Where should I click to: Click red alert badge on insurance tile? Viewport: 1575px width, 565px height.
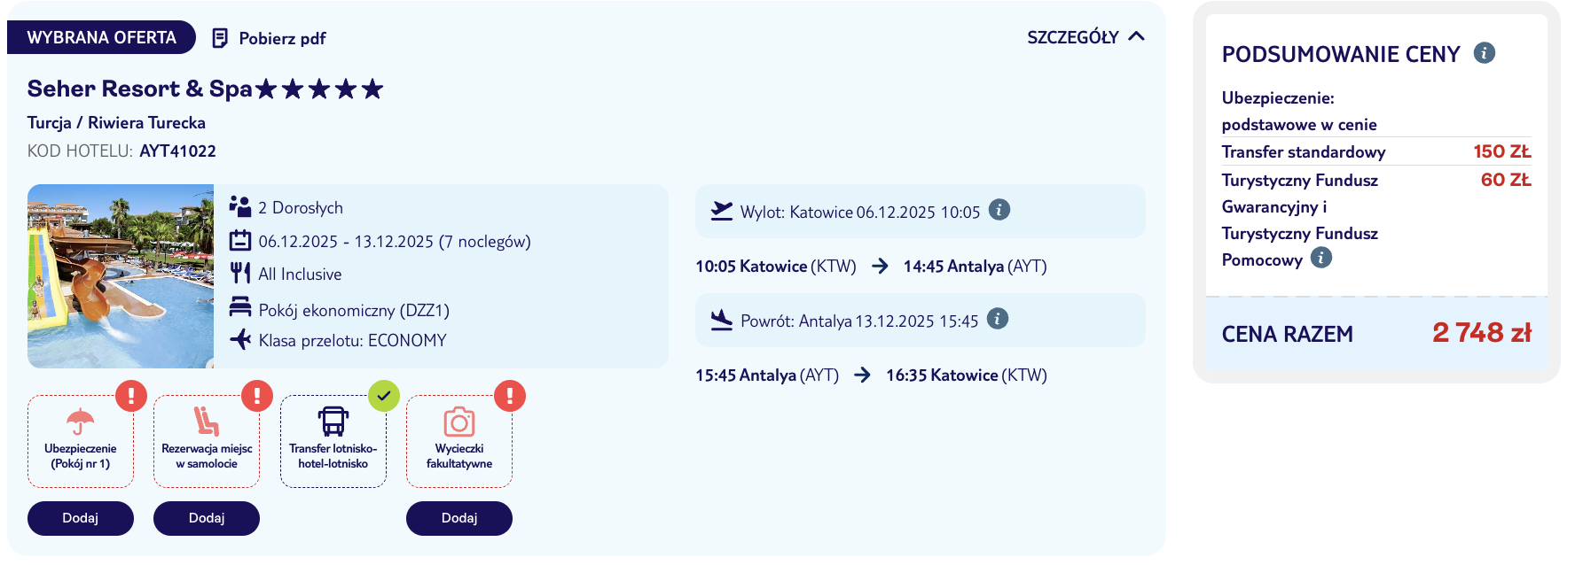pos(131,396)
